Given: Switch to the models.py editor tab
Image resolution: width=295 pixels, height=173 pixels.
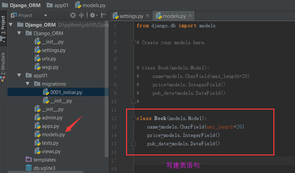Looking at the screenshot, I should (173, 16).
